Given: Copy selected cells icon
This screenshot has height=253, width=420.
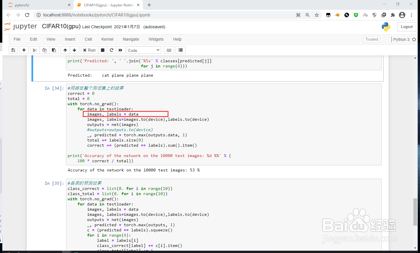Looking at the screenshot, I should coord(44,50).
